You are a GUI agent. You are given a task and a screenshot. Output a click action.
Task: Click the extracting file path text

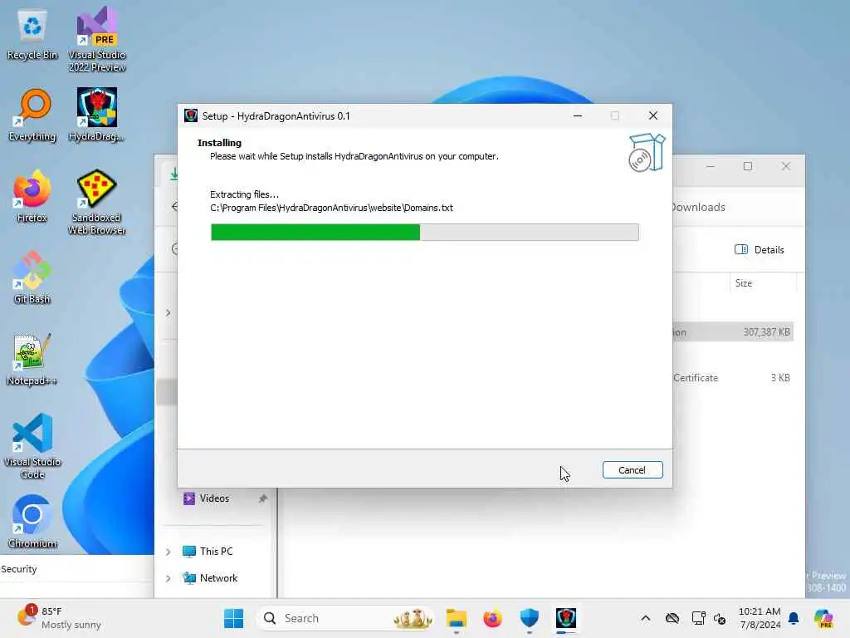[331, 208]
